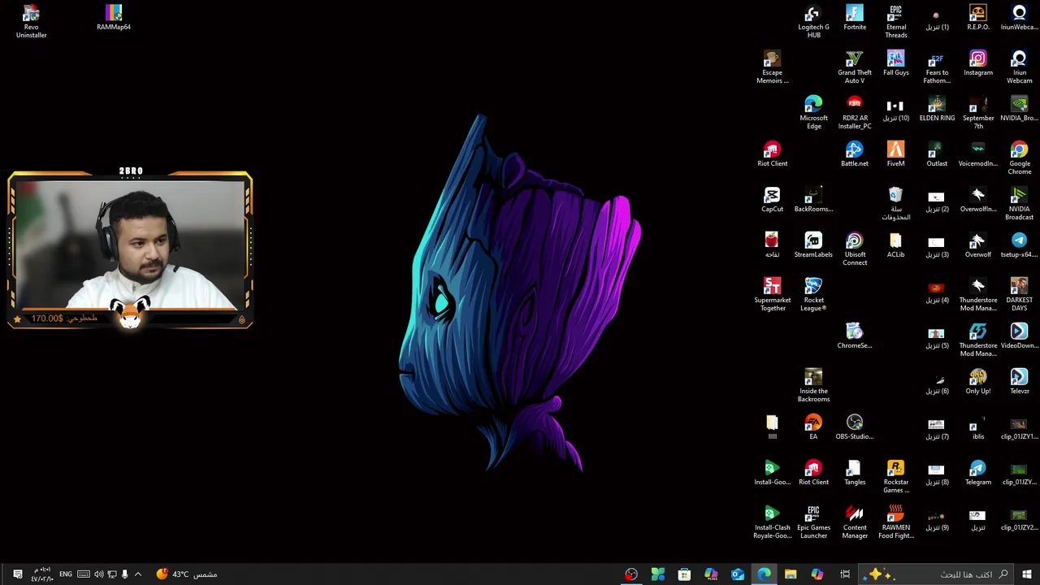This screenshot has width=1040, height=585.
Task: Open Eternal Threads game icon
Action: tap(896, 22)
